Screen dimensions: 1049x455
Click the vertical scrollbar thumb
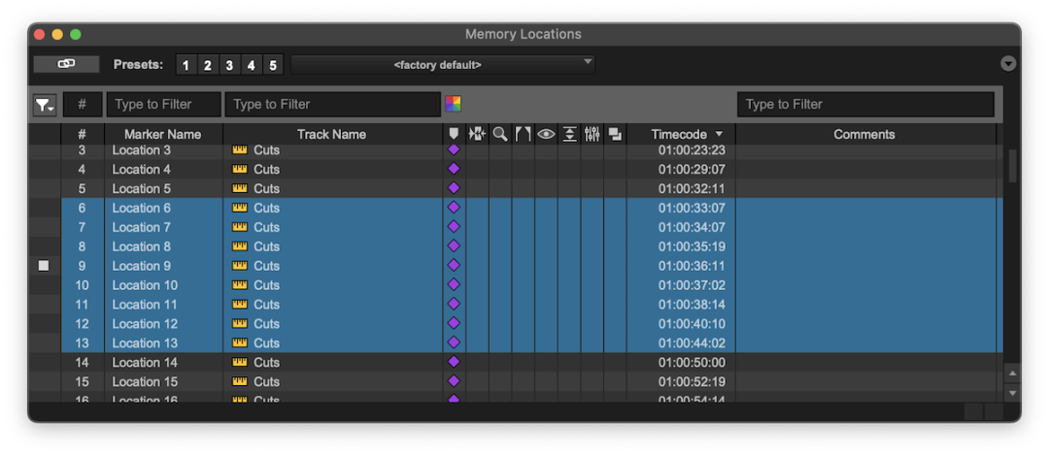(1013, 166)
